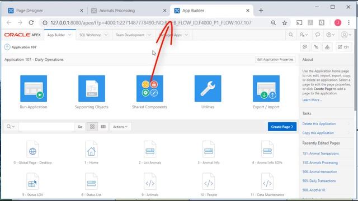Select the App Builder menu tab
Viewport: 358px width, 201px height.
(x=56, y=35)
